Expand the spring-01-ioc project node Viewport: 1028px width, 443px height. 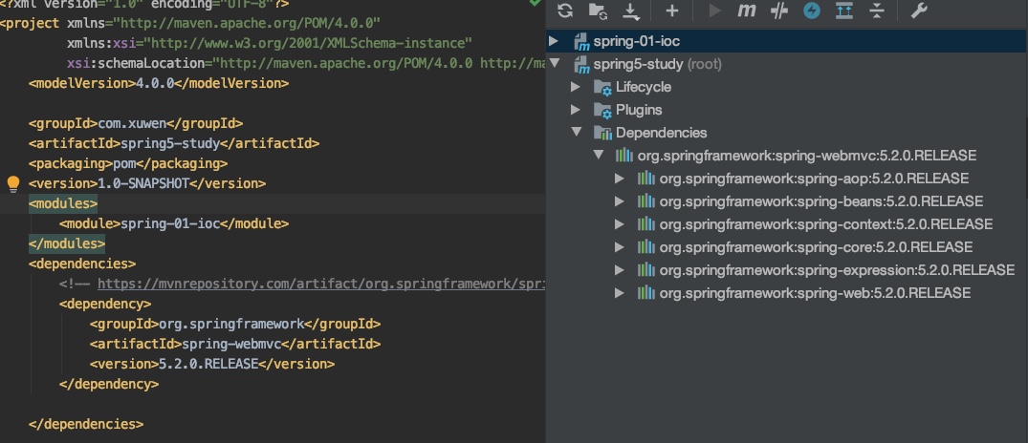tap(554, 41)
